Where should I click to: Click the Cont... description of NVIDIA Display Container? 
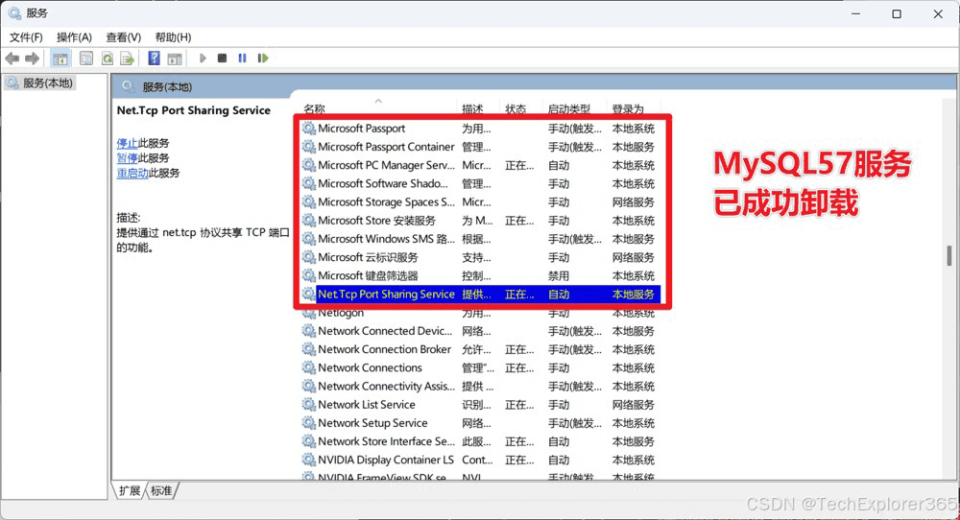pos(477,460)
